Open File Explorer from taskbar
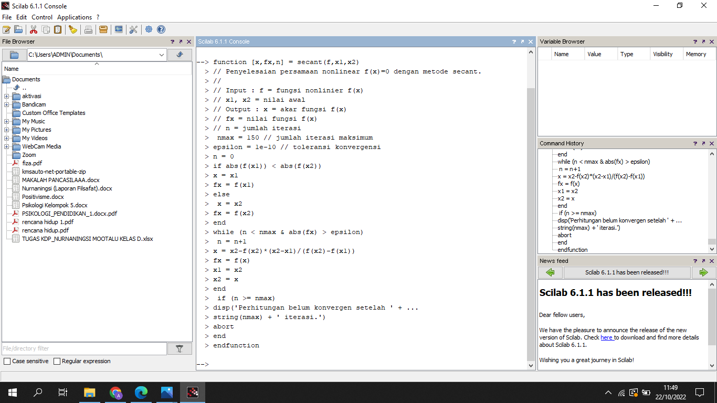Image resolution: width=717 pixels, height=403 pixels. coord(90,393)
